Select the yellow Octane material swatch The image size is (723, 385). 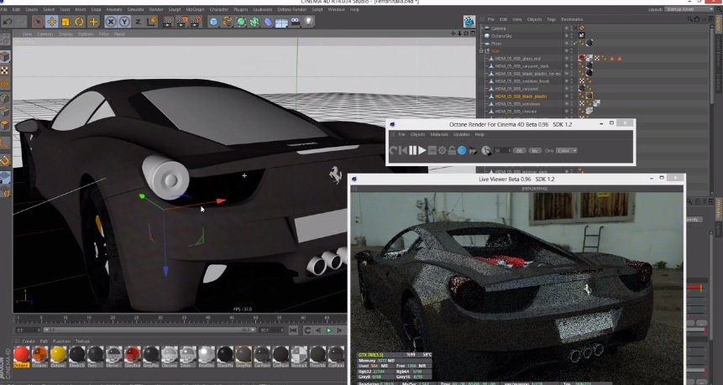click(58, 355)
